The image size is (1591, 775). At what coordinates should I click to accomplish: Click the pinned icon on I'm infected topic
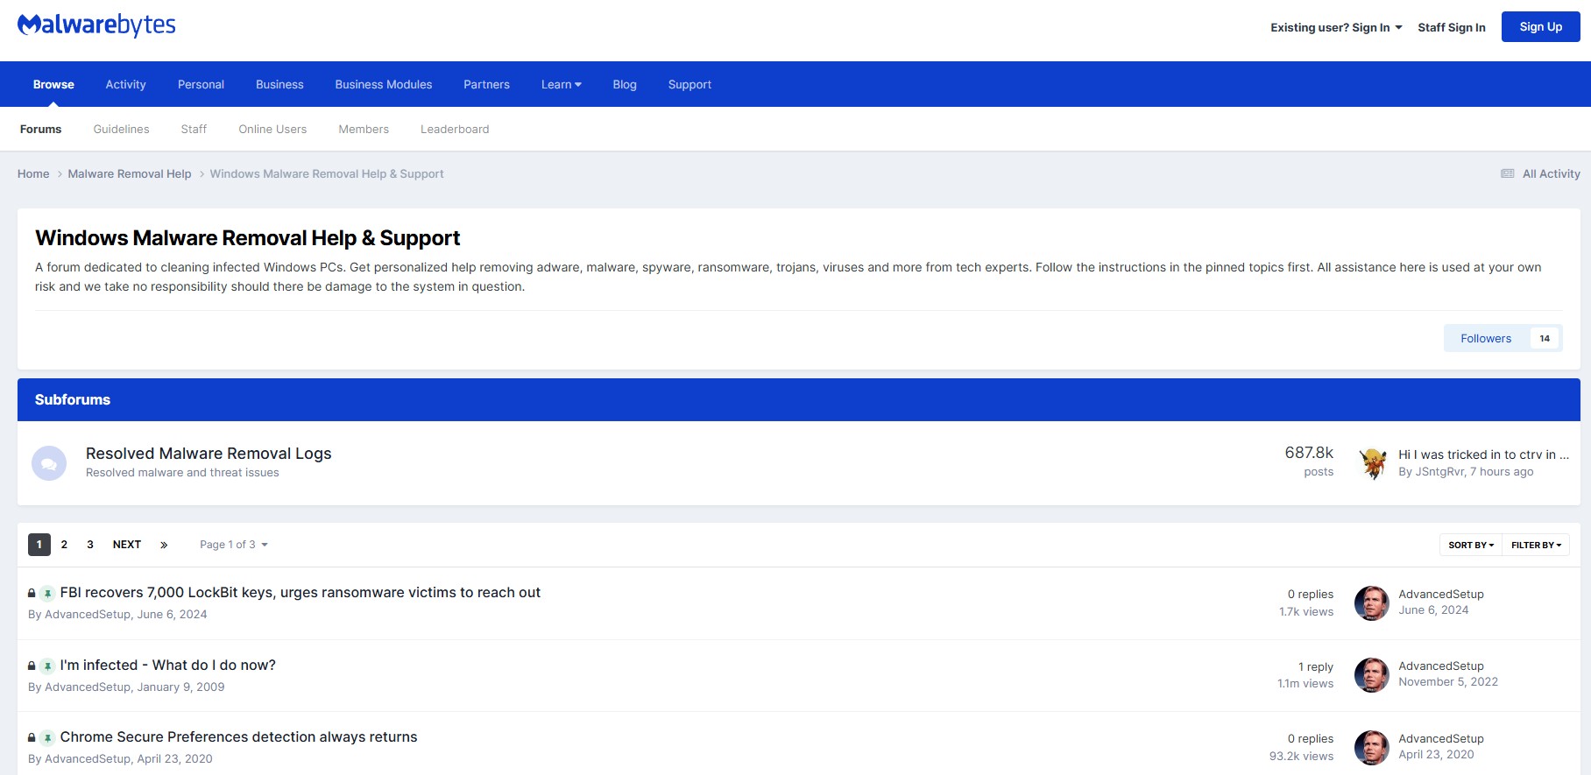47,666
